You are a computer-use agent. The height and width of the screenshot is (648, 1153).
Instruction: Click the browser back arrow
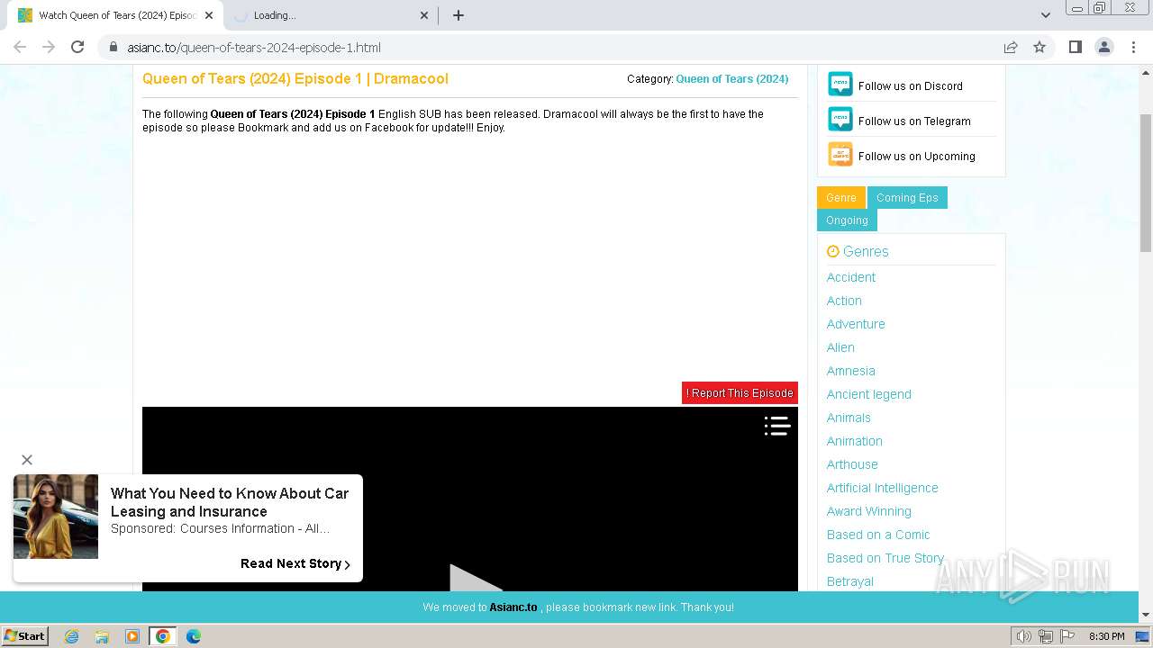tap(20, 47)
